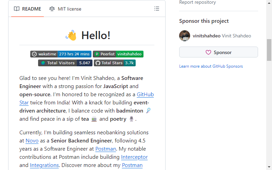Open the Peerlist vinitshahdeo badge
The width and height of the screenshot is (272, 170).
(118, 54)
